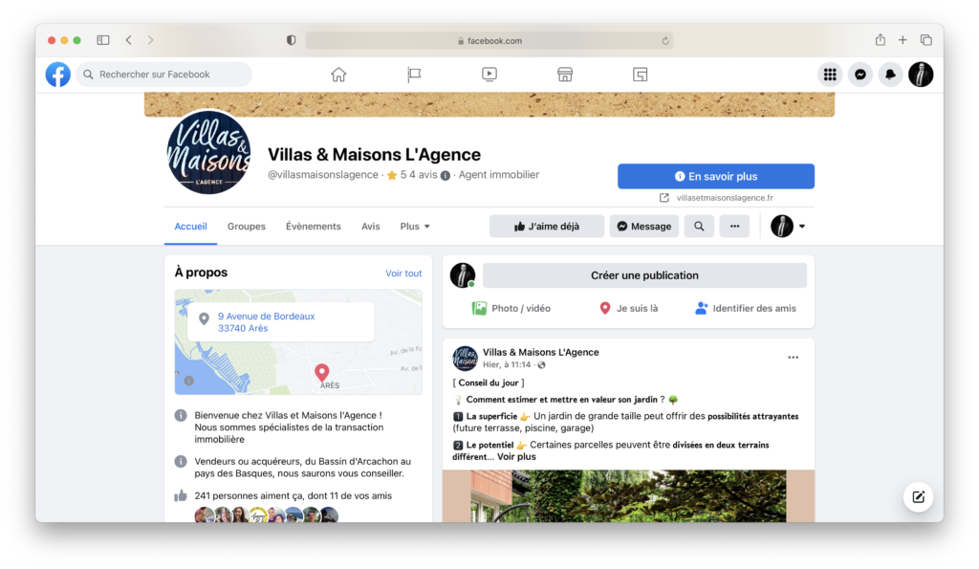Expand post text with Voir plus
The image size is (979, 569).
click(x=516, y=456)
